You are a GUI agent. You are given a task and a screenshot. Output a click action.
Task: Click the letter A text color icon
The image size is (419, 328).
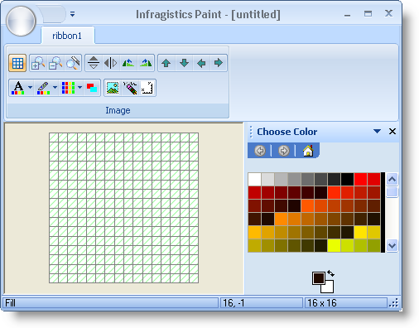point(18,88)
